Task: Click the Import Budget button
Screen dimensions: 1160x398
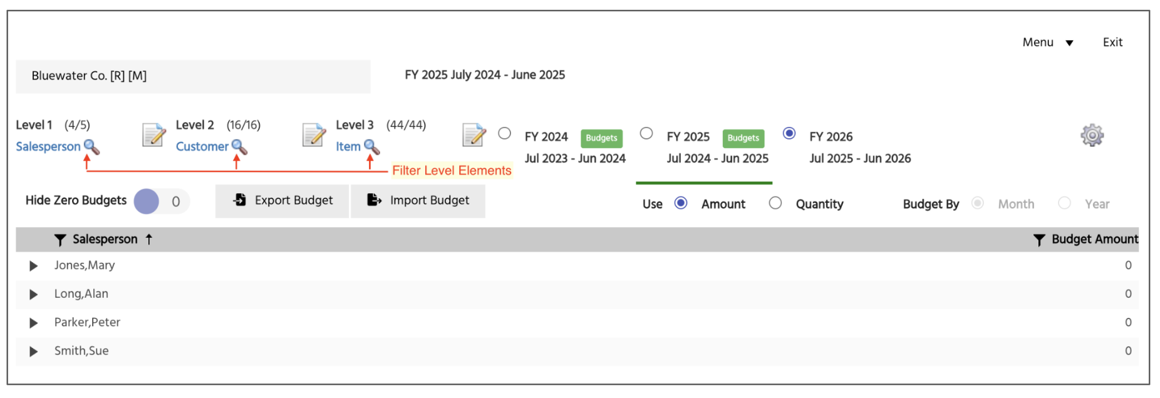Action: 418,201
